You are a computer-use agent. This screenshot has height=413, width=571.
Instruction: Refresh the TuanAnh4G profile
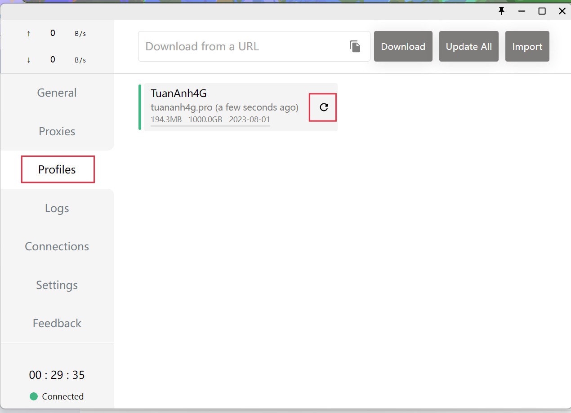323,107
